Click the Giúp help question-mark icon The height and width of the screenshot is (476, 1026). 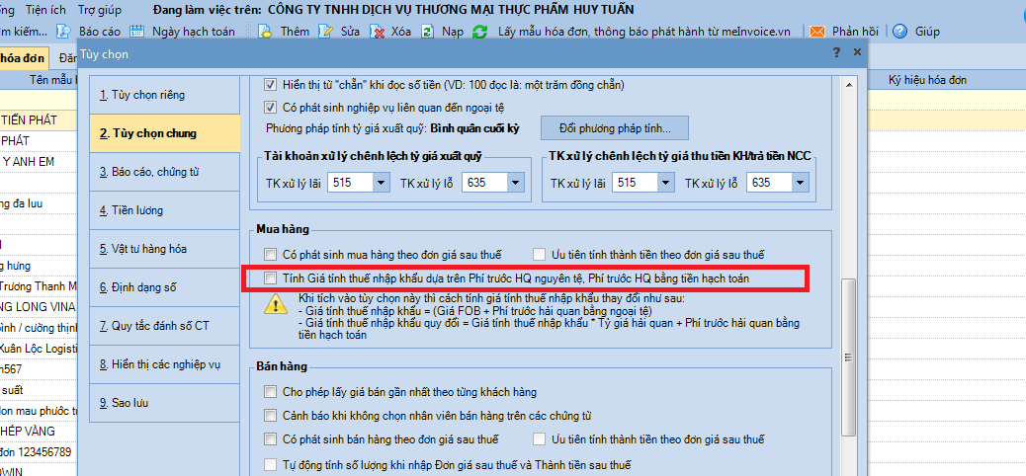[x=899, y=32]
